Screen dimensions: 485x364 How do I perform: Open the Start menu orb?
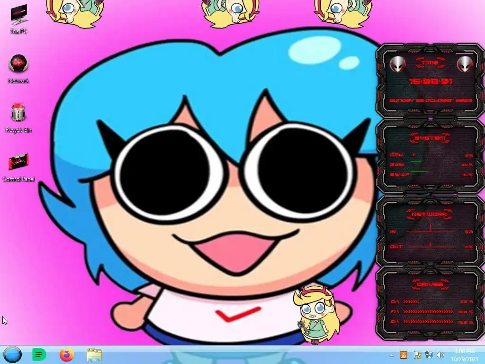coord(13,355)
